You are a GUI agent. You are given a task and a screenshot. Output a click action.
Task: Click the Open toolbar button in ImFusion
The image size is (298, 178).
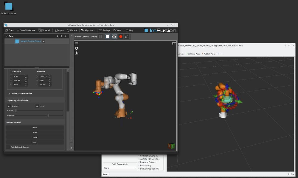(x=9, y=30)
